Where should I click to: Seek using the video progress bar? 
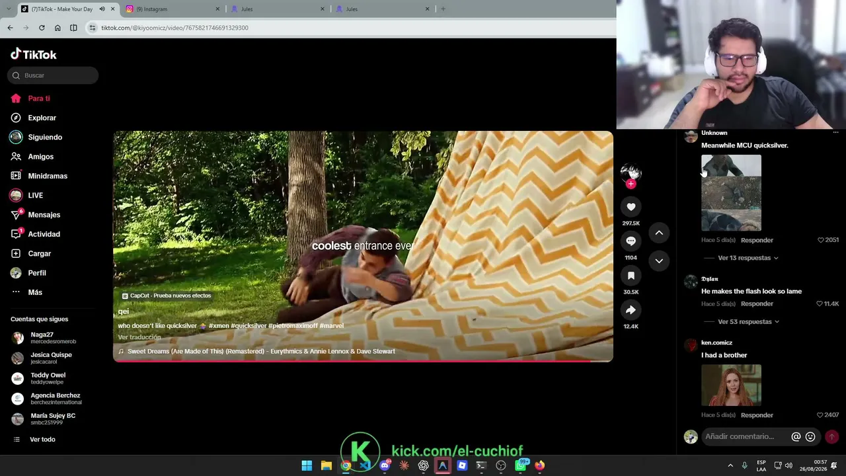point(363,361)
